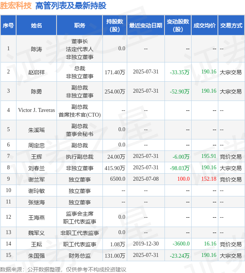
Task: Click the name 朱国强 in row 15
Action: pyautogui.click(x=37, y=256)
